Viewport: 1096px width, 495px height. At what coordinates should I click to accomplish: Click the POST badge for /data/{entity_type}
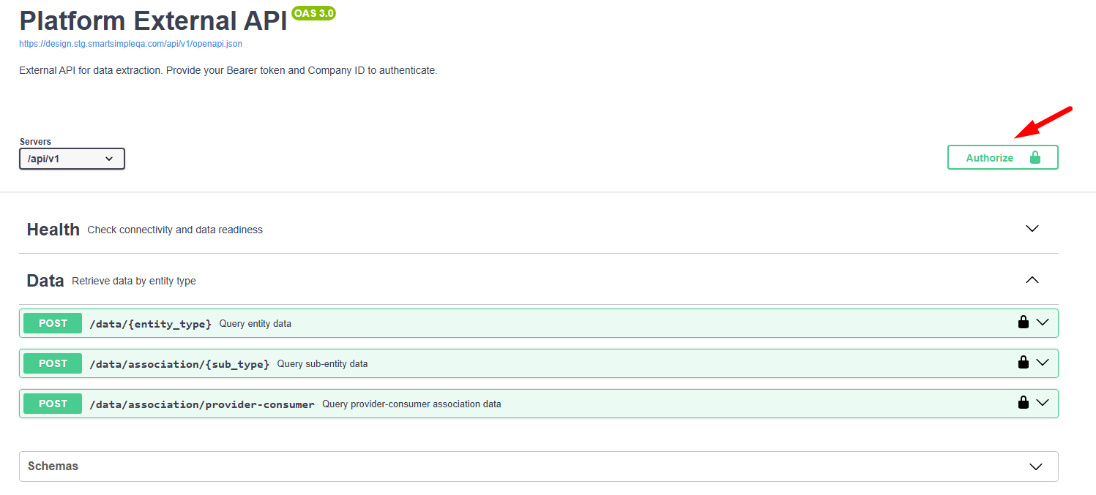pyautogui.click(x=53, y=323)
